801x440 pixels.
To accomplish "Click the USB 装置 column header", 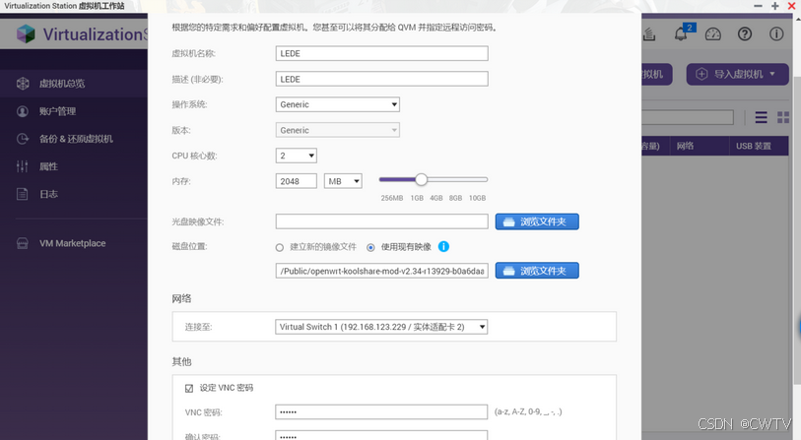I will click(x=754, y=146).
